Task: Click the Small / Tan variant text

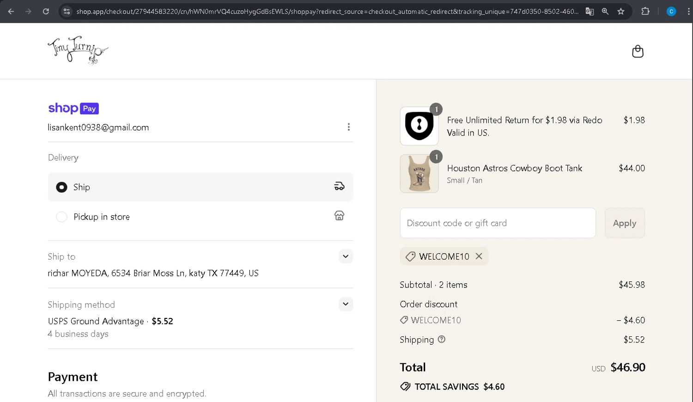Action: click(x=464, y=181)
